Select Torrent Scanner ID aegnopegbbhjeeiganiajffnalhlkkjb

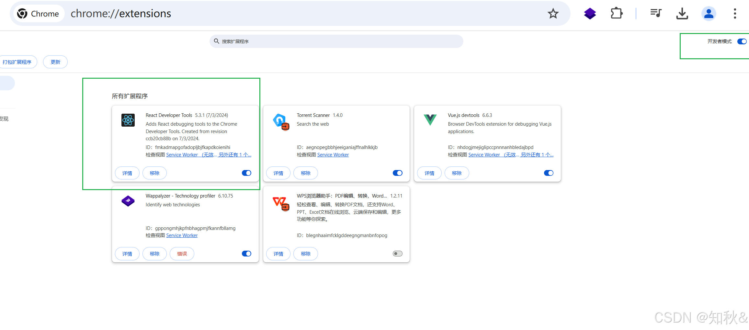click(342, 147)
